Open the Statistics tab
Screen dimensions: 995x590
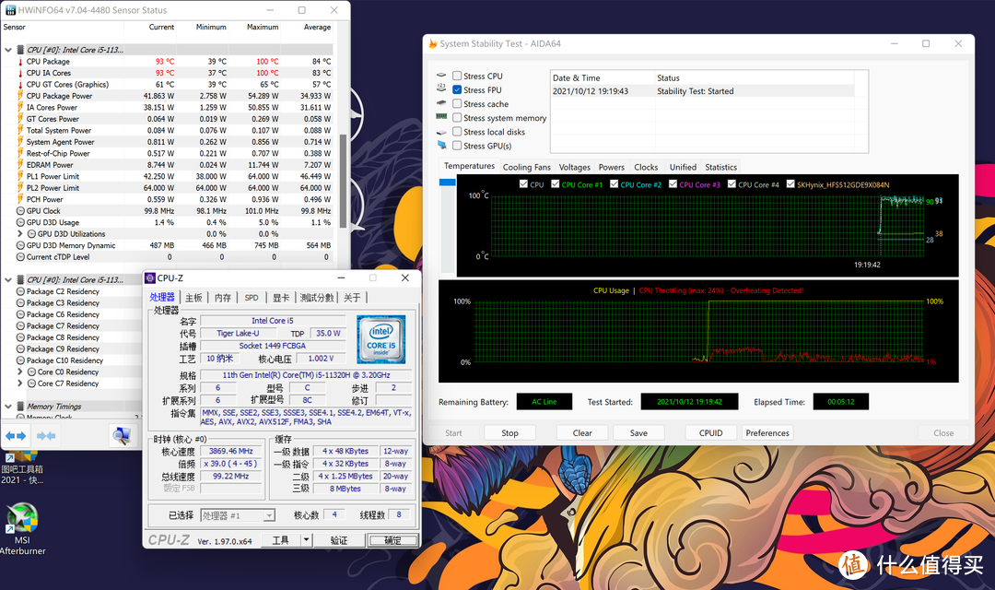(720, 167)
